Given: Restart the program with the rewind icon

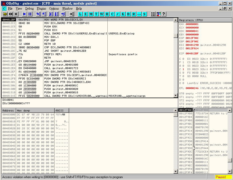Looking at the screenshot, I should coord(11,14).
